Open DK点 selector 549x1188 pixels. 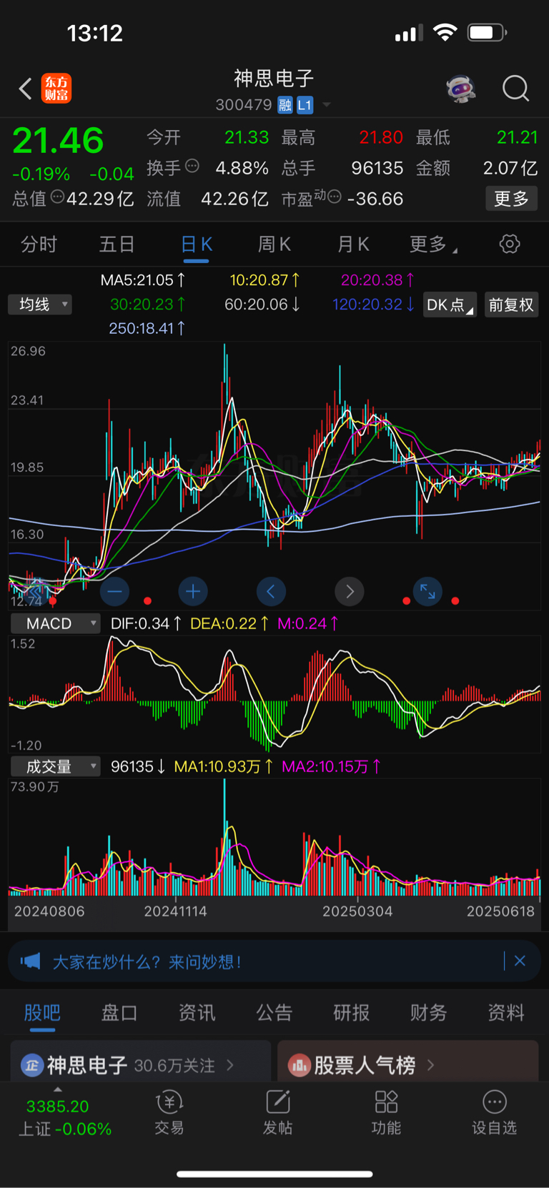(450, 305)
